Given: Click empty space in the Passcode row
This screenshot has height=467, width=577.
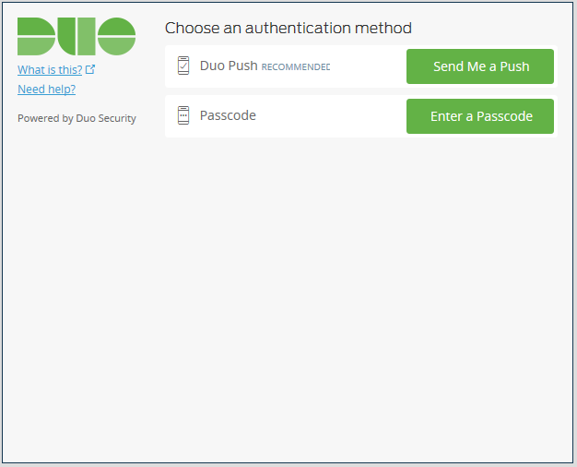Looking at the screenshot, I should [332, 116].
